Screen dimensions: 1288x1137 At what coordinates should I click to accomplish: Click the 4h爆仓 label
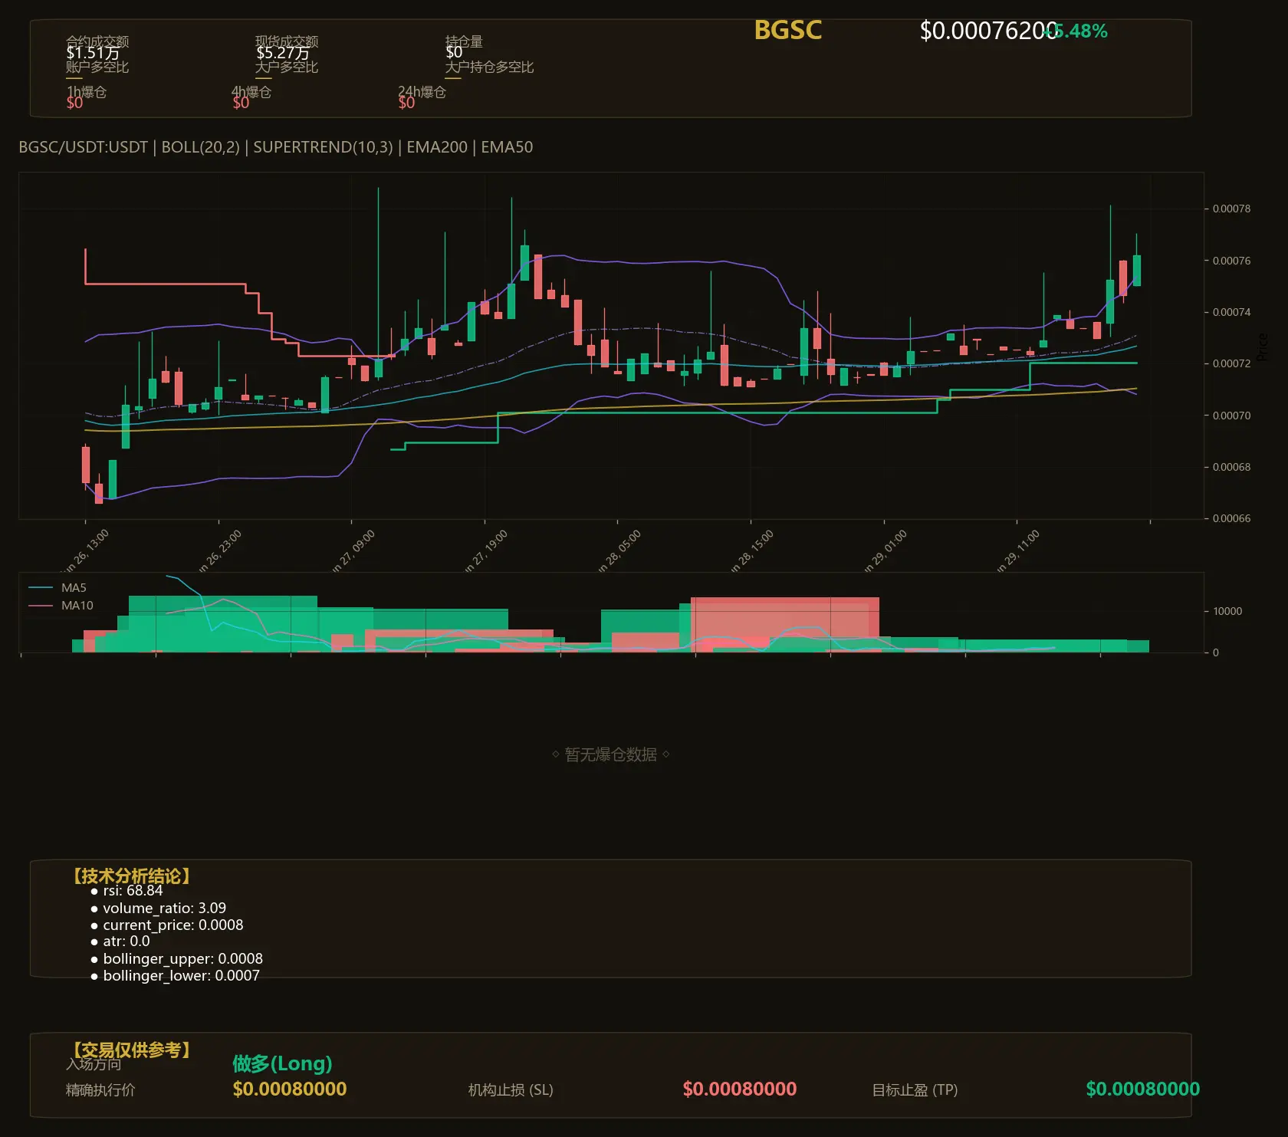tap(251, 92)
